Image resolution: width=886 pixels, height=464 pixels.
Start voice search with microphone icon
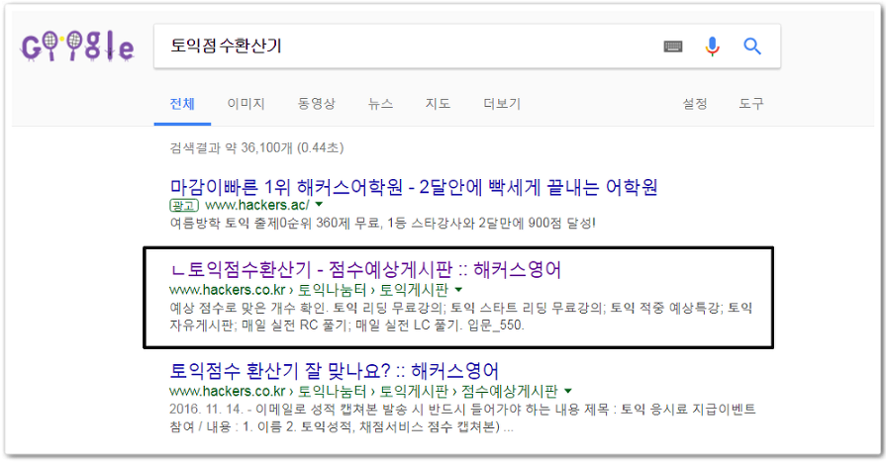[712, 46]
